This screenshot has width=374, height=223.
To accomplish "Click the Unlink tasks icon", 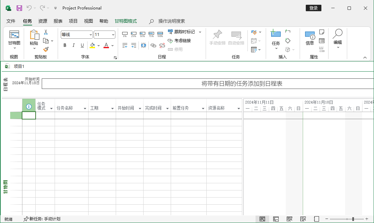I will tap(162, 45).
